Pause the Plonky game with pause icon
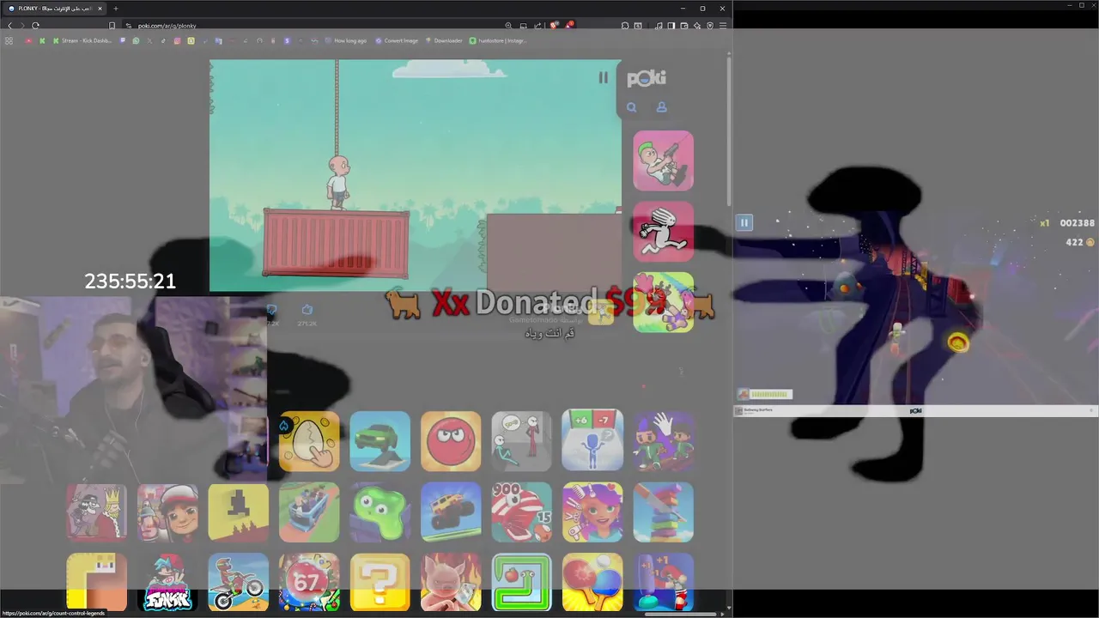The width and height of the screenshot is (1099, 618). tap(604, 78)
